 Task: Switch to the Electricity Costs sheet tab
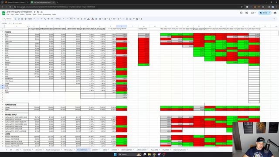pos(180,150)
